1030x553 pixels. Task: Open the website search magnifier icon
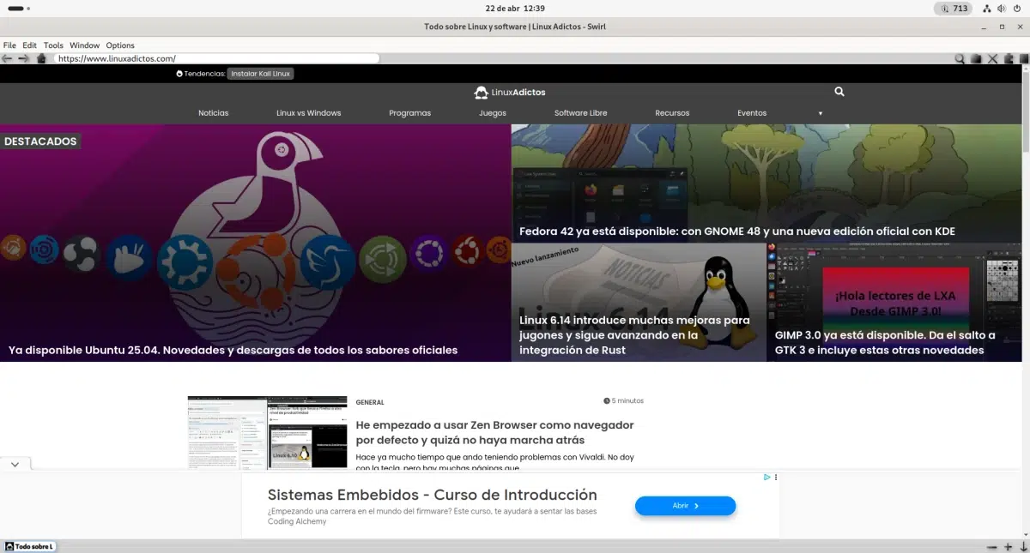[x=839, y=92]
